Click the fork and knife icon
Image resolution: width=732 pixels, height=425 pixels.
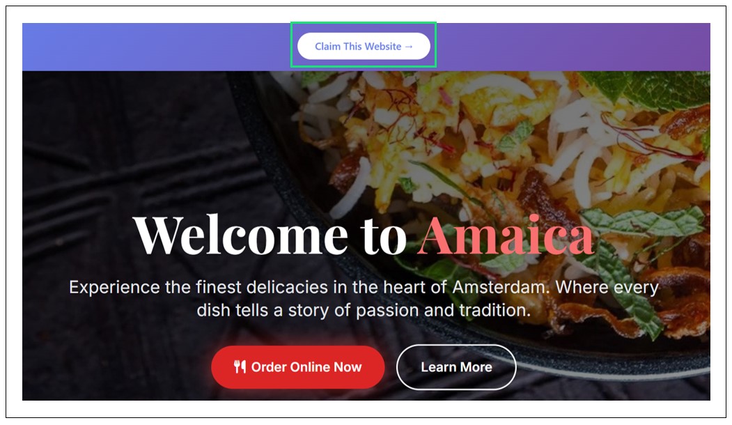tap(240, 366)
